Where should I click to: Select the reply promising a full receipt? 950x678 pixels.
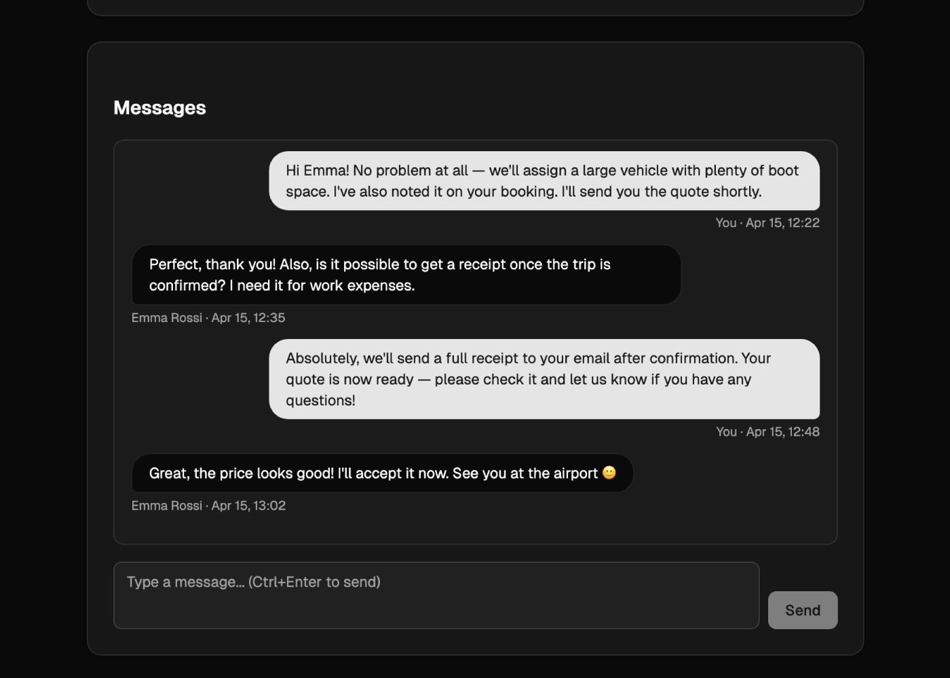[545, 379]
